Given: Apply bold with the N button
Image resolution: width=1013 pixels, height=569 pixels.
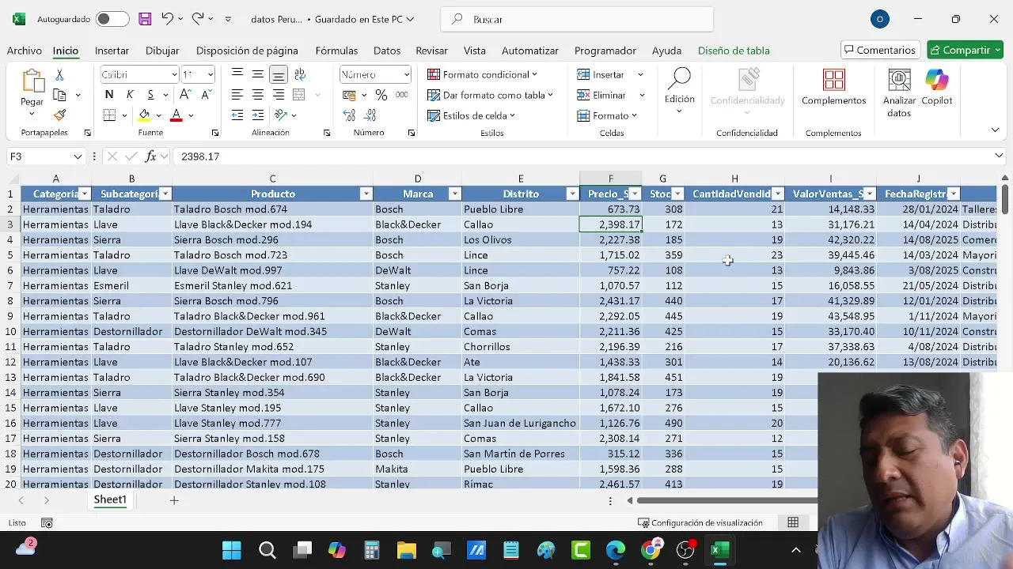Looking at the screenshot, I should click(x=109, y=95).
